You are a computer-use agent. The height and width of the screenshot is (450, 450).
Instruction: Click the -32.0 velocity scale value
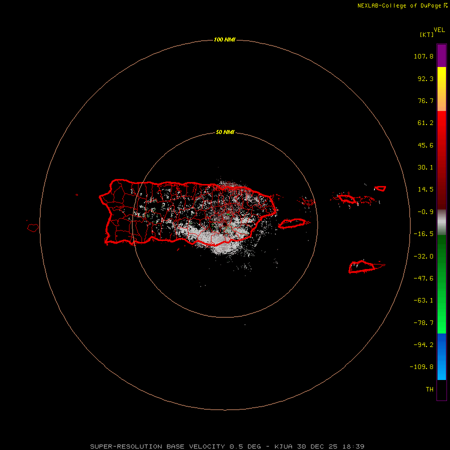pos(423,256)
